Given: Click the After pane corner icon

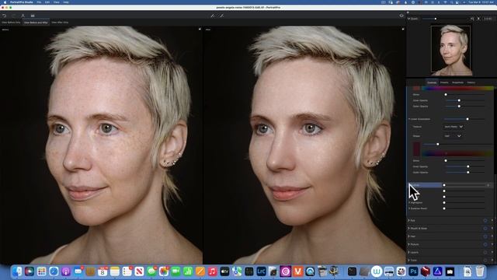Looking at the screenshot, I should (x=403, y=30).
